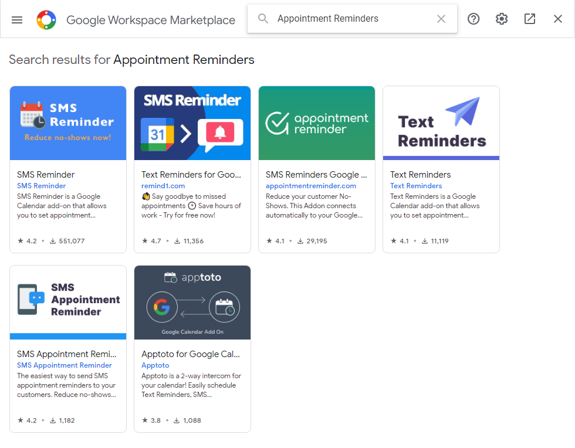Viewport: 575px width, 448px height.
Task: Select the 'Text Reminders for Goo...' title
Action: 191,175
